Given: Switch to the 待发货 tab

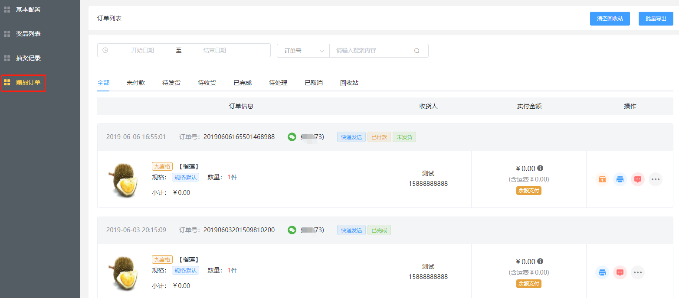Looking at the screenshot, I should [171, 83].
